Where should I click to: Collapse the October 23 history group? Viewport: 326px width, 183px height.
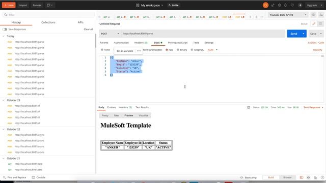pyautogui.click(x=4, y=100)
